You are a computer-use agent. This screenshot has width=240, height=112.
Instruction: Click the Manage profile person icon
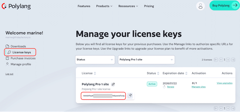7,64
